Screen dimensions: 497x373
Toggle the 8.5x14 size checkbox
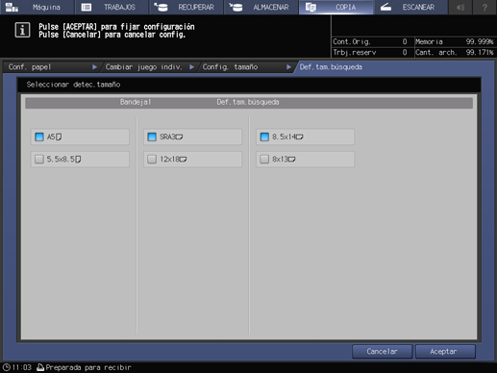tap(264, 137)
